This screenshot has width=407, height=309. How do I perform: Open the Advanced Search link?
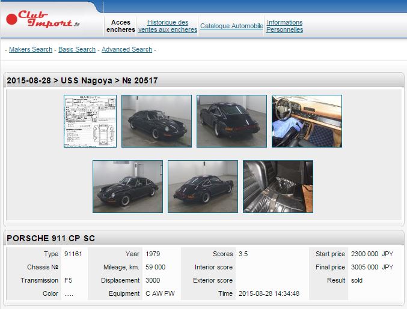coord(127,49)
